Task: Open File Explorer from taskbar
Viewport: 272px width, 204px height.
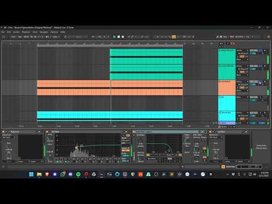Action: tap(39, 175)
